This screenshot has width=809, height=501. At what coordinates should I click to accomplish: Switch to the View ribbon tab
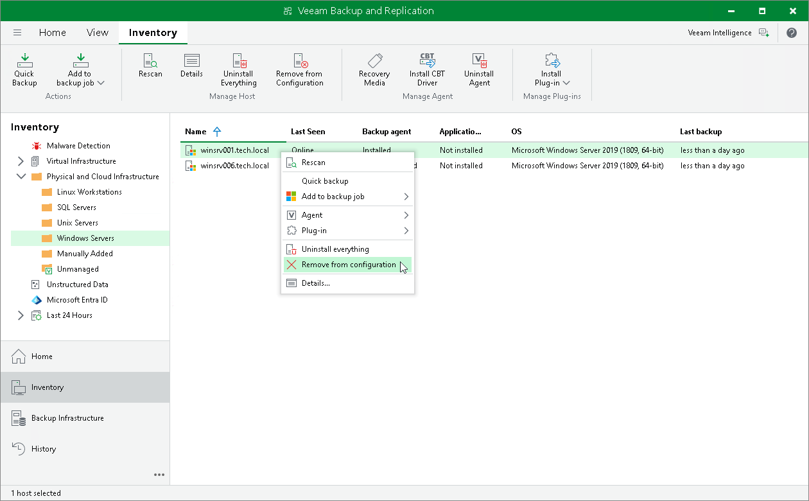pos(98,33)
